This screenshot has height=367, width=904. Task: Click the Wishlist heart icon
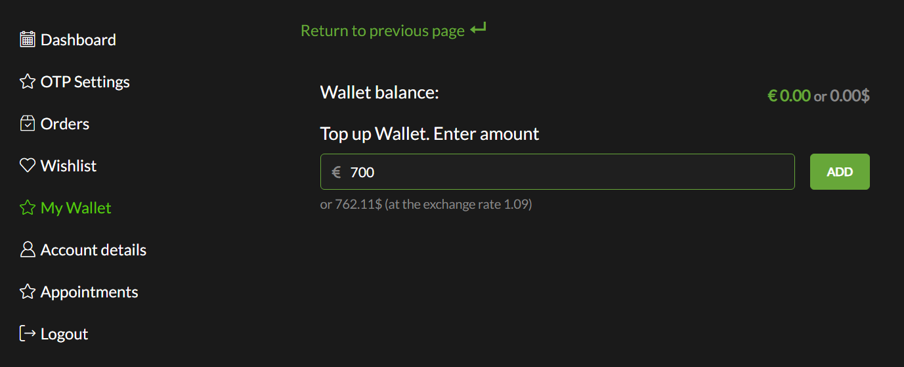[27, 166]
